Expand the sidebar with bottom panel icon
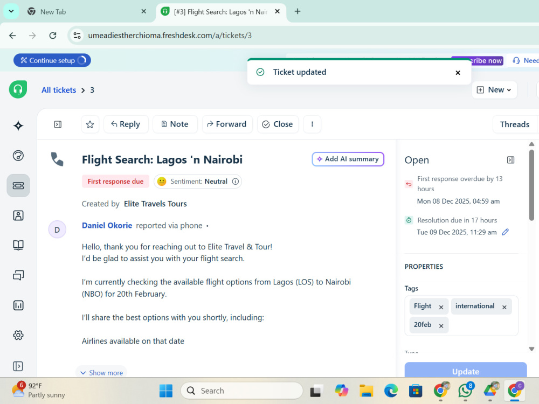This screenshot has width=539, height=404. [18, 366]
